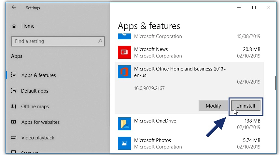Click the Microsoft News app icon
Screen dimensions: 280x155
(124, 52)
